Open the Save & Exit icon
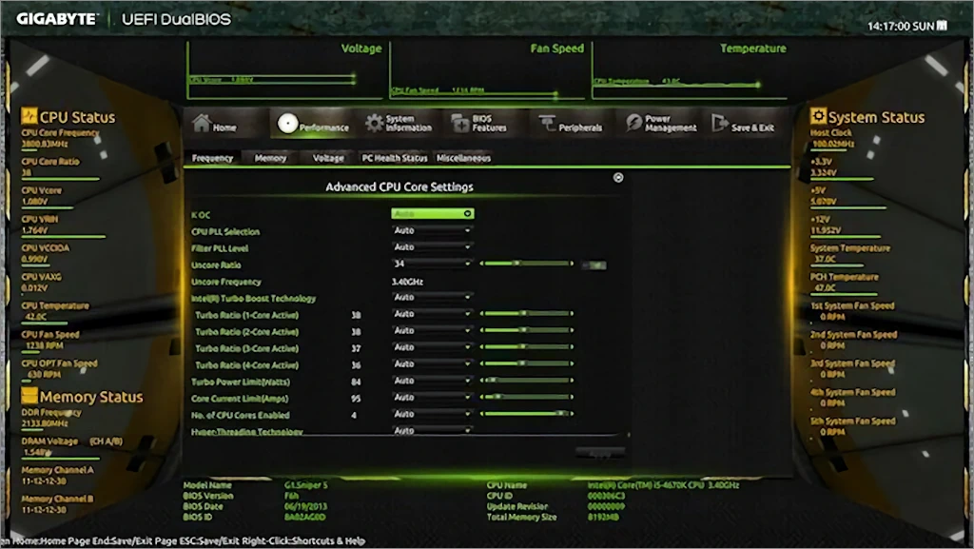The width and height of the screenshot is (974, 549). pyautogui.click(x=719, y=123)
